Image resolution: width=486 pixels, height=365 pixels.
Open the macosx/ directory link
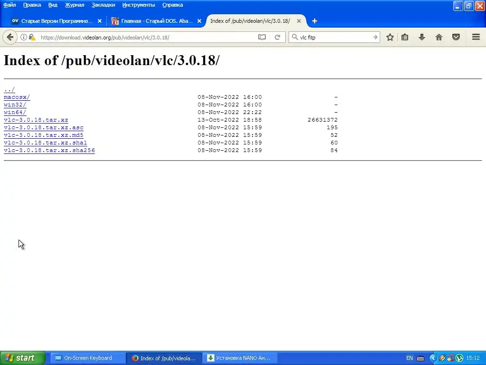[17, 97]
